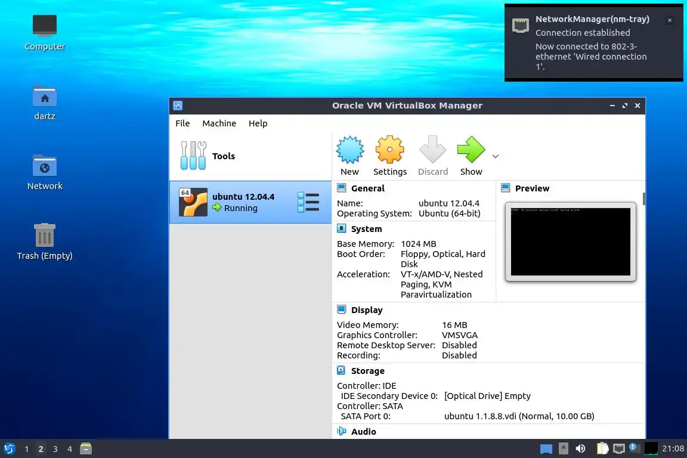Open the Machine menu
The image size is (687, 458).
coord(219,123)
